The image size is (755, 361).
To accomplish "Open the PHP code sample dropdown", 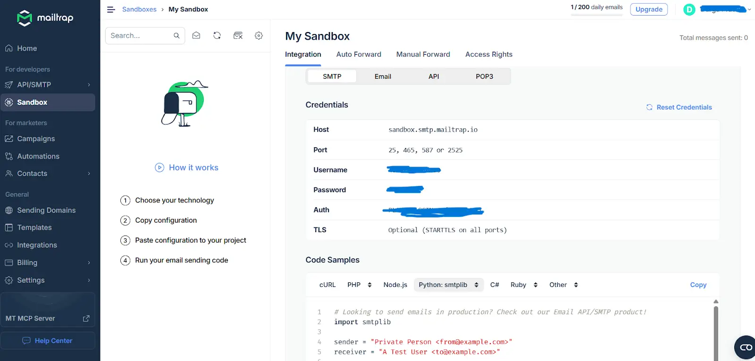I will [360, 285].
